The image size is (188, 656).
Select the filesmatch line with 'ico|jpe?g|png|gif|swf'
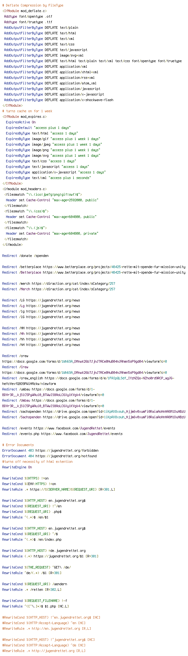[x=43, y=195]
